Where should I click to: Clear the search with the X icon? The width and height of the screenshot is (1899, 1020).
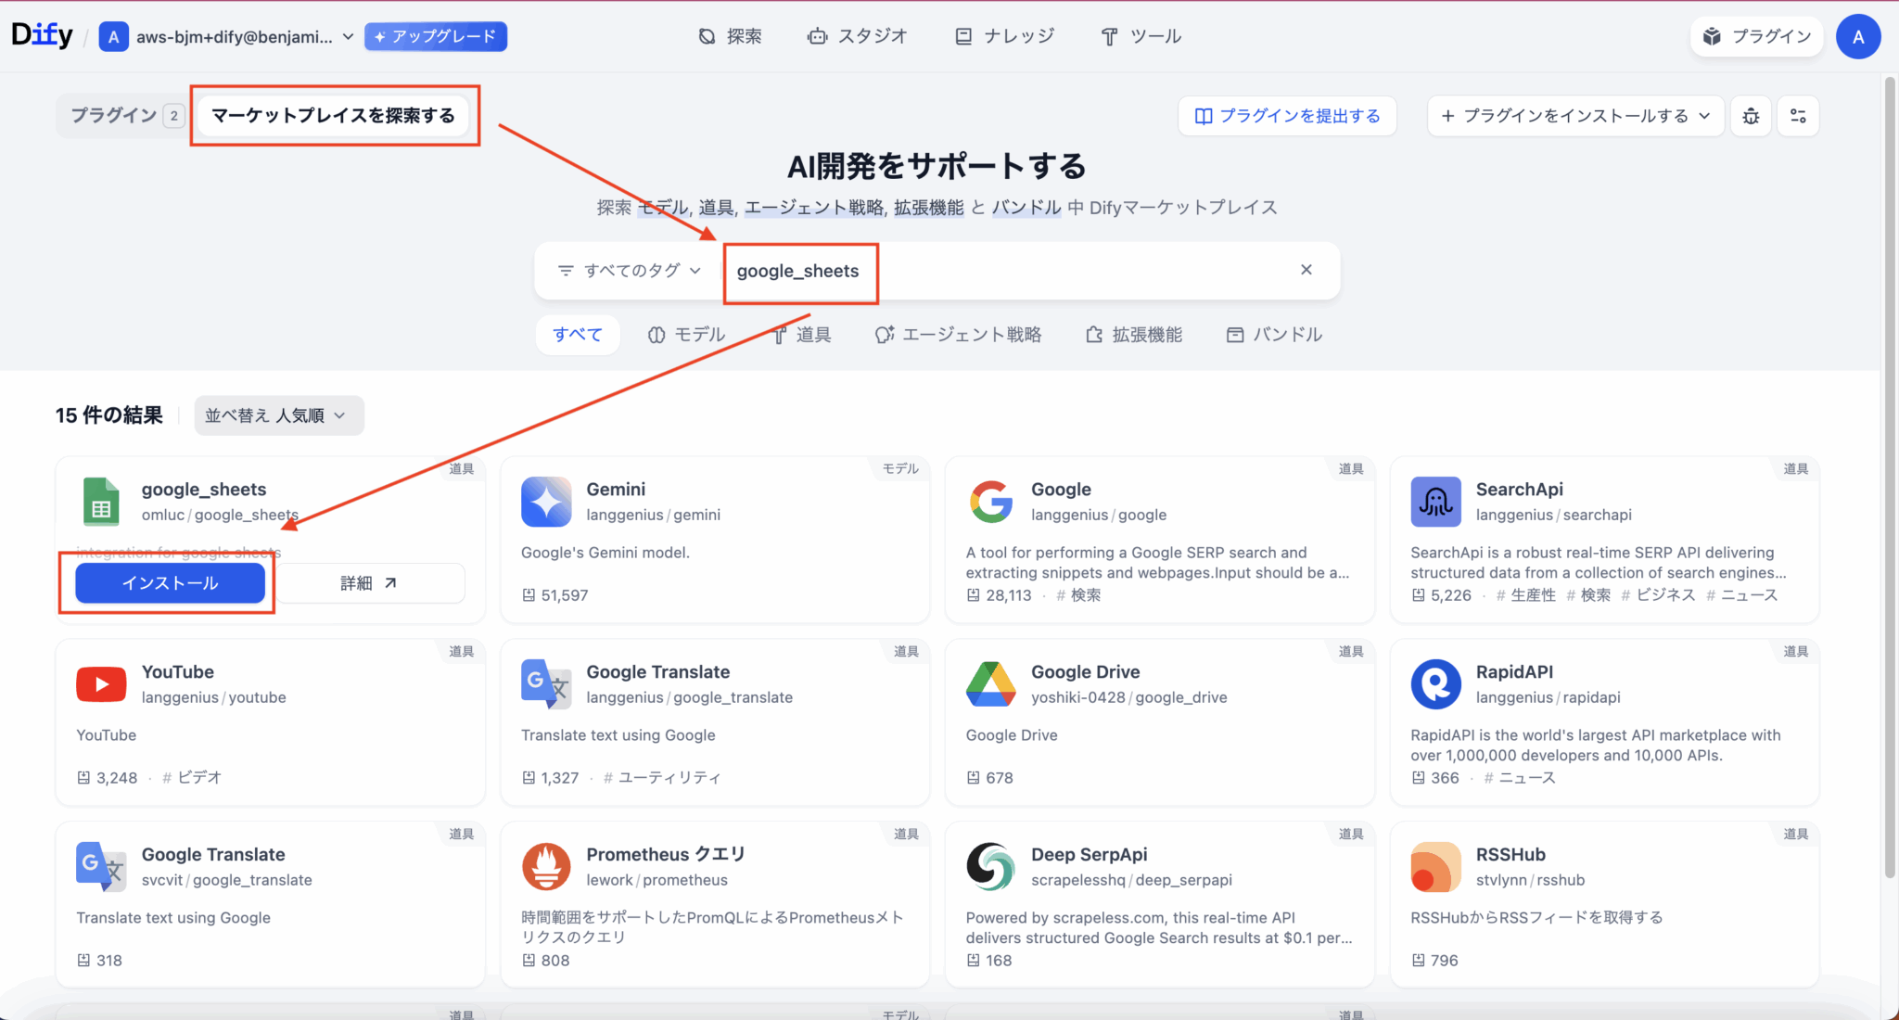[1306, 270]
